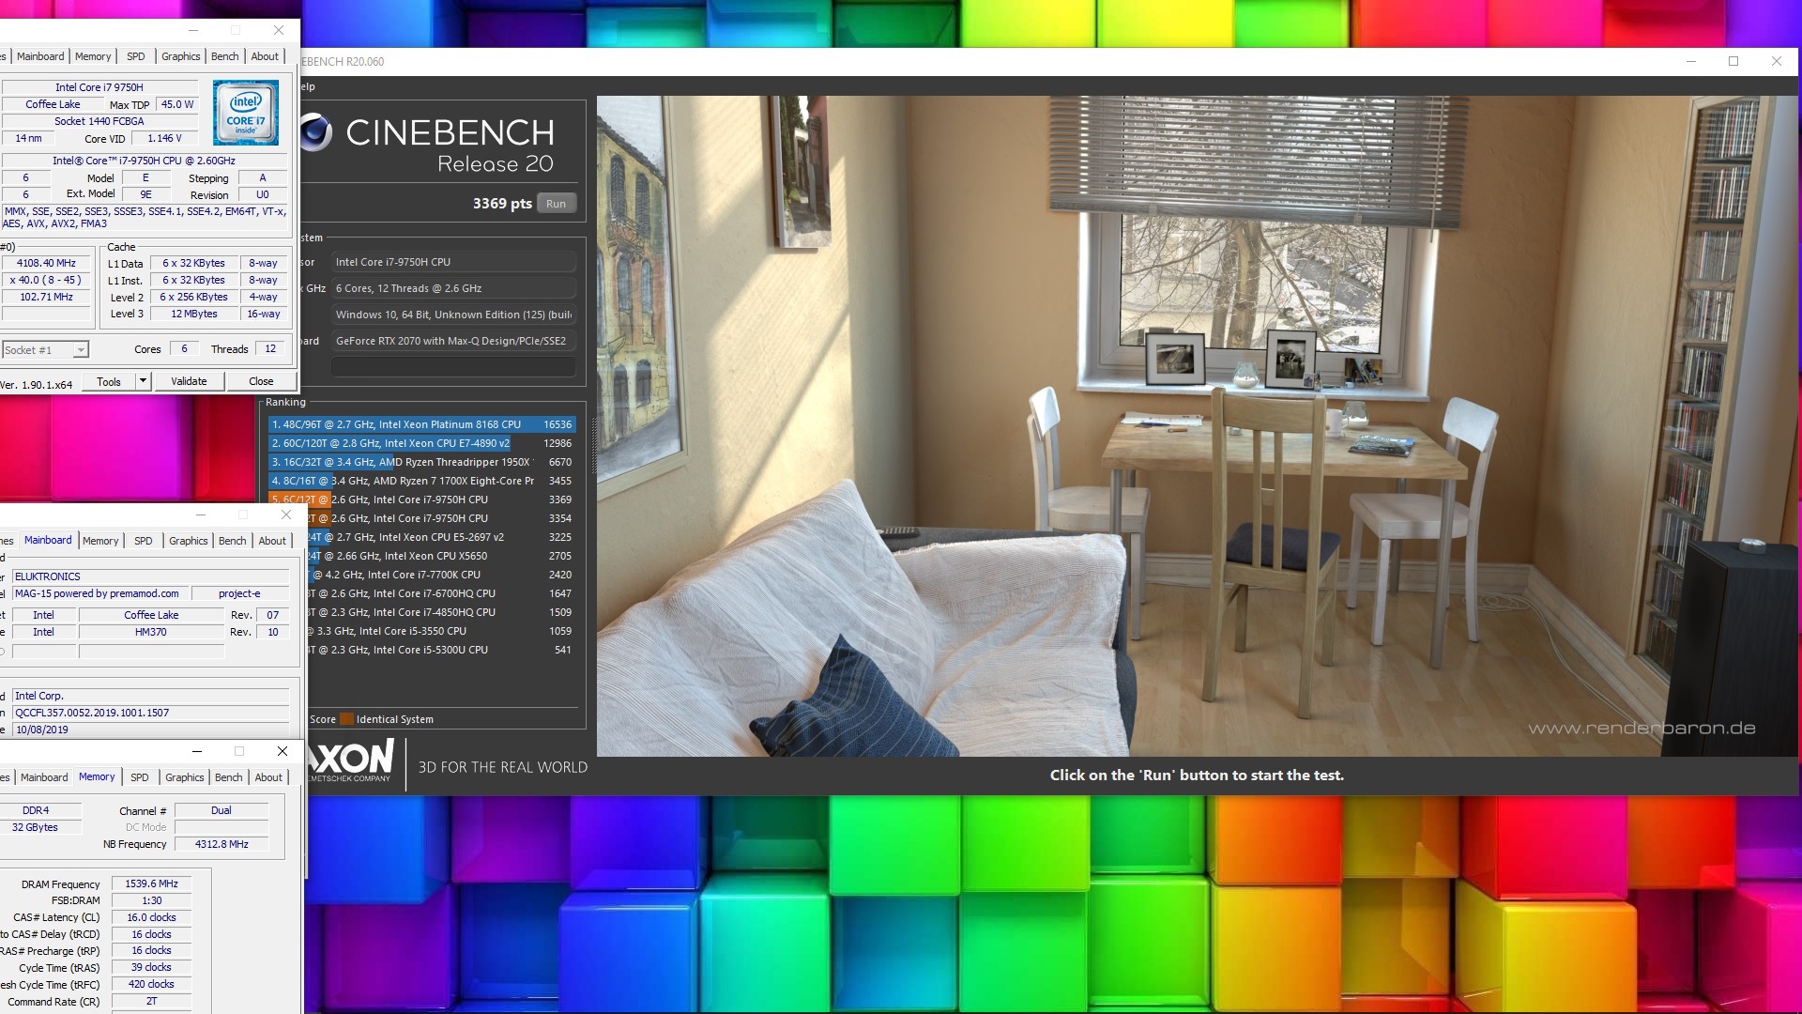Click the Windows 10, 64 Bit OS field

453,315
